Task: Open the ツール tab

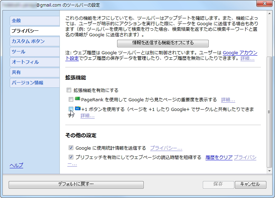Action: click(x=35, y=52)
